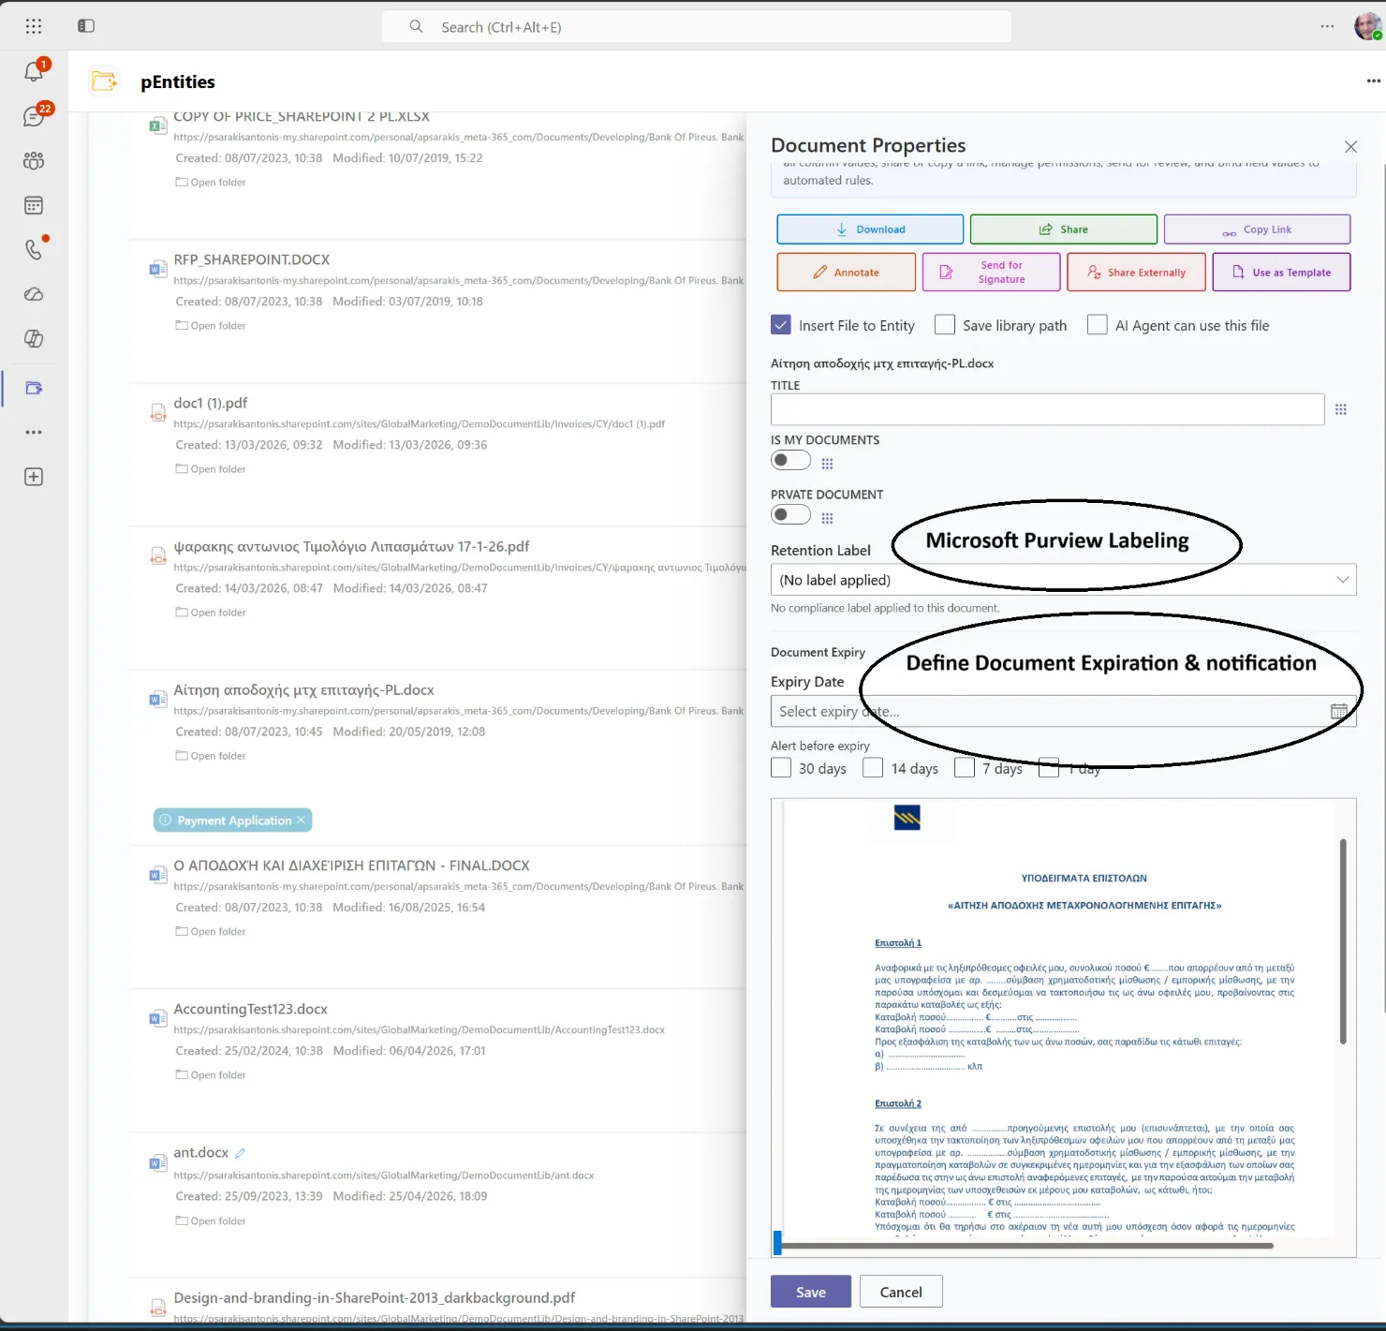Open Copilot in the left rail
This screenshot has height=1331, width=1386.
[x=34, y=338]
